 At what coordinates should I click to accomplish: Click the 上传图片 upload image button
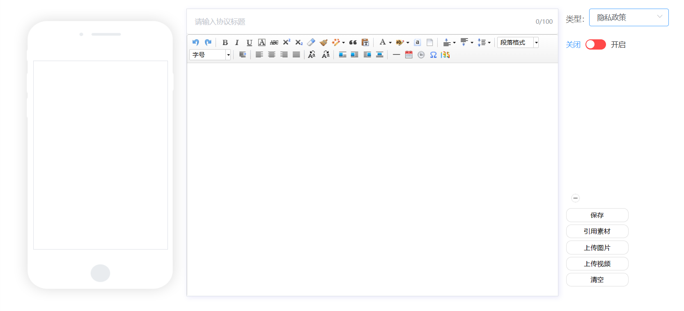pos(597,247)
